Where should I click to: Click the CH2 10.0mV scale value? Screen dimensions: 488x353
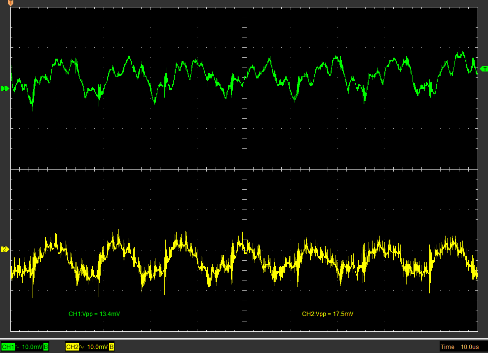point(97,347)
